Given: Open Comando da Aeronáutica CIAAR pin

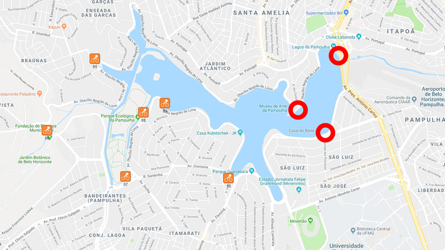Looking at the screenshot, I should coord(414,99).
